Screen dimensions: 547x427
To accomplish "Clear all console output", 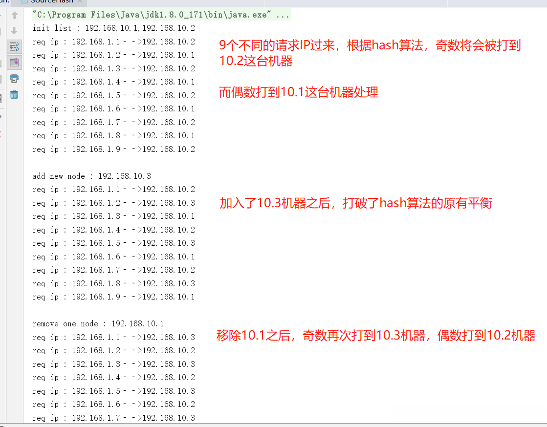I will pyautogui.click(x=15, y=92).
